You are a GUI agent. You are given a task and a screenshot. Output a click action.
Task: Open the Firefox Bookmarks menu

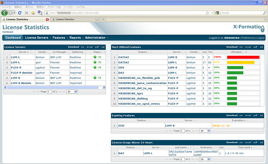54,7
